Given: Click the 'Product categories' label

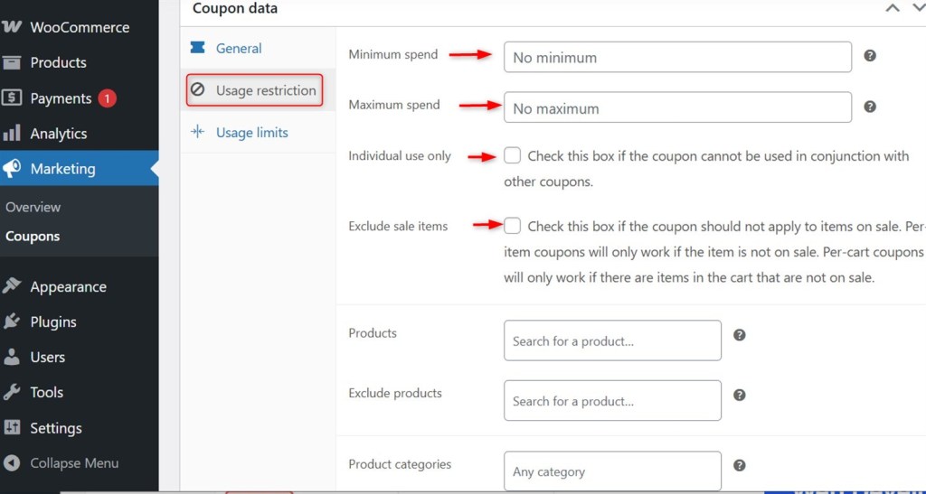Looking at the screenshot, I should point(400,464).
